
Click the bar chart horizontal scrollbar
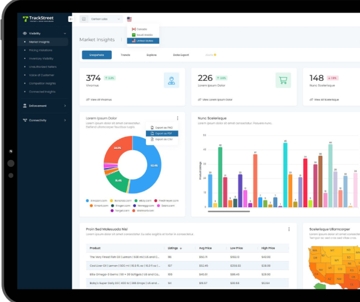[229, 211]
